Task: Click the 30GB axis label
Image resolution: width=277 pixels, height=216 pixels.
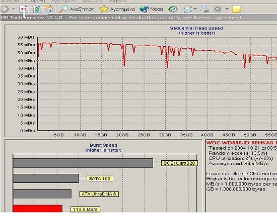Action: tap(165, 135)
